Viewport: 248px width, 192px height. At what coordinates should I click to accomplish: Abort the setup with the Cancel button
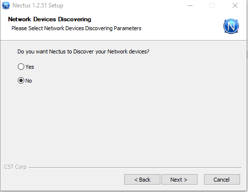point(222,180)
